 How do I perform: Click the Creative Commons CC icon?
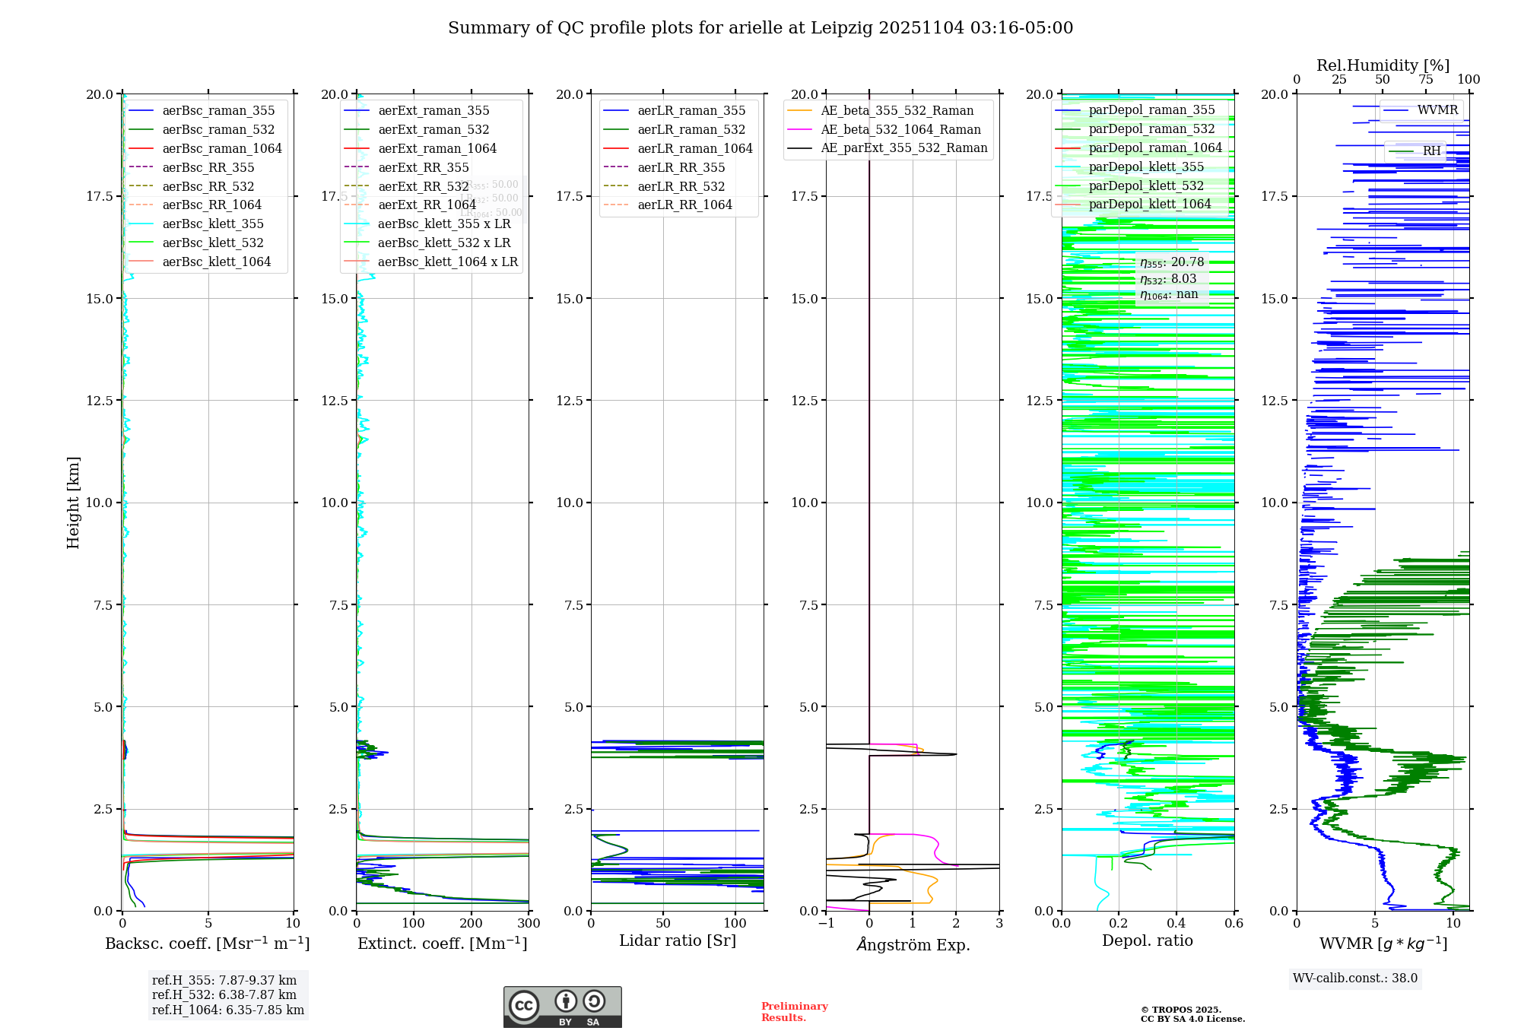pyautogui.click(x=524, y=1005)
